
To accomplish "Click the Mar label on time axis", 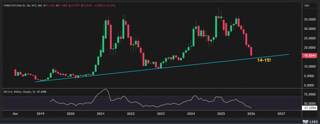I will [x=16, y=114].
